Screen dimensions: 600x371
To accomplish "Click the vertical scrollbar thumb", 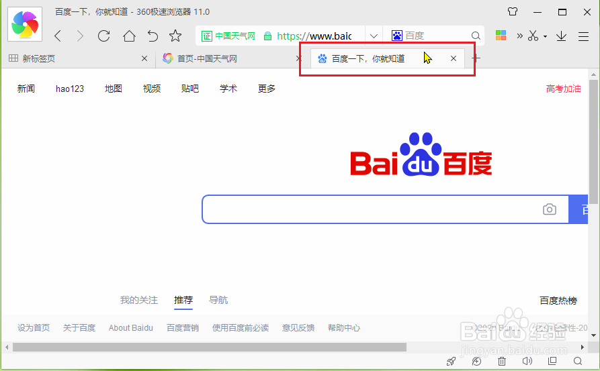I will [593, 142].
